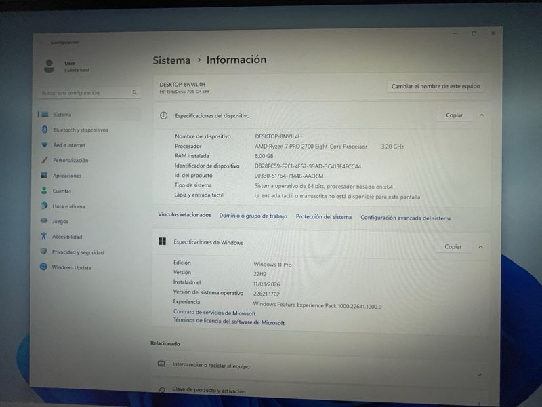Open the Sistema settings icon

tap(45, 114)
